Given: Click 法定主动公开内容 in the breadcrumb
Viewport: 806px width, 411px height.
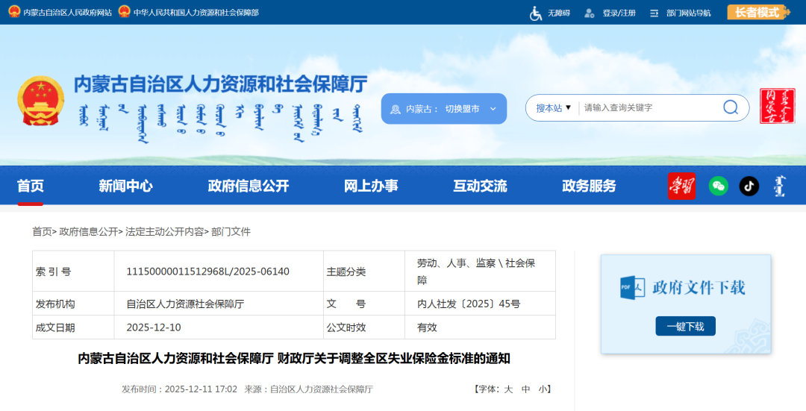Looking at the screenshot, I should 164,232.
